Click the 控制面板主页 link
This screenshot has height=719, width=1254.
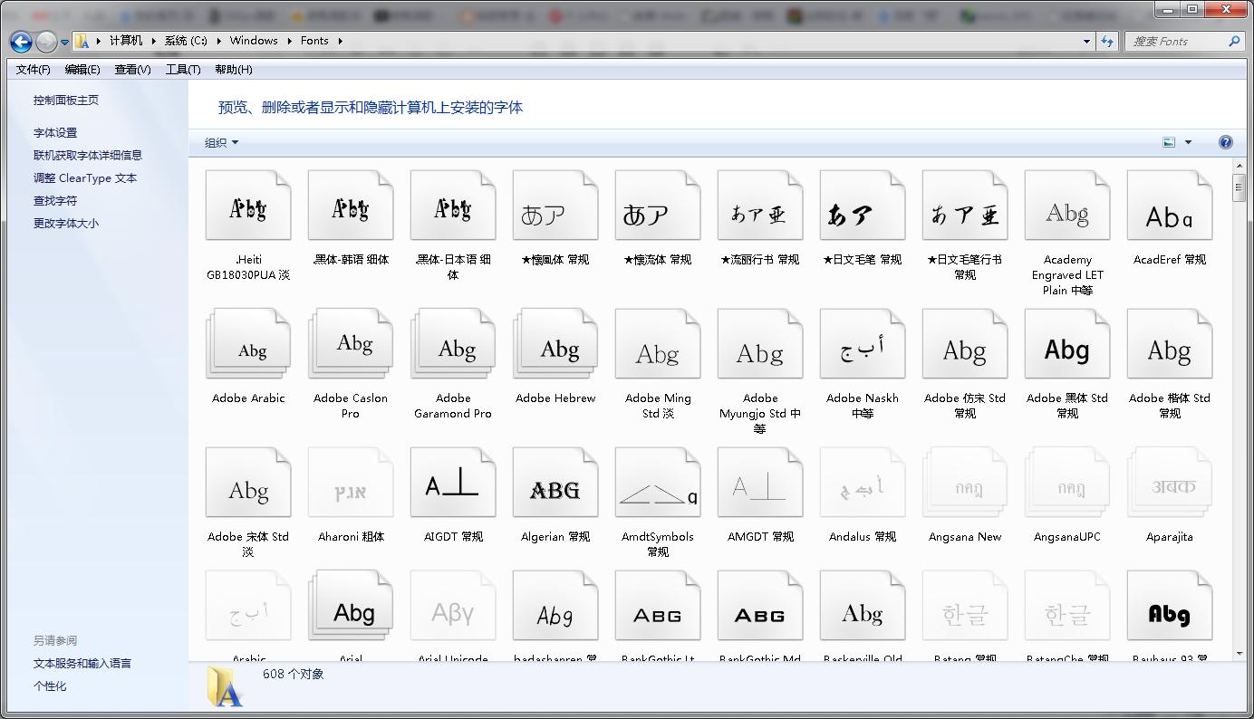pos(66,101)
